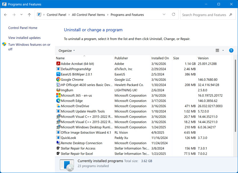This screenshot has width=238, height=173.
Task: Click the Google Chrome icon
Action: point(58,80)
